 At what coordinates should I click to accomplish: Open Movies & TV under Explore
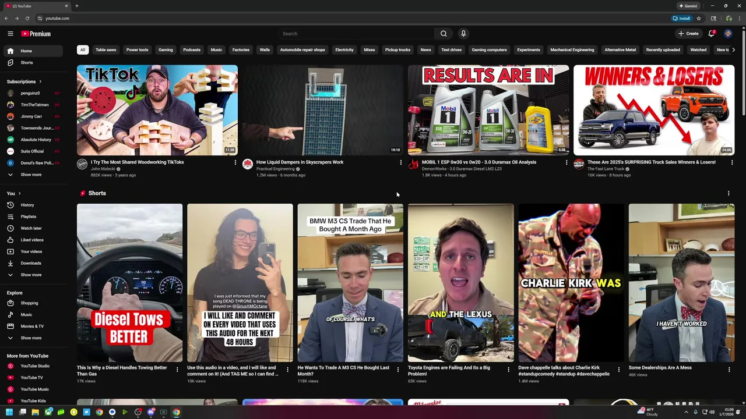point(33,326)
